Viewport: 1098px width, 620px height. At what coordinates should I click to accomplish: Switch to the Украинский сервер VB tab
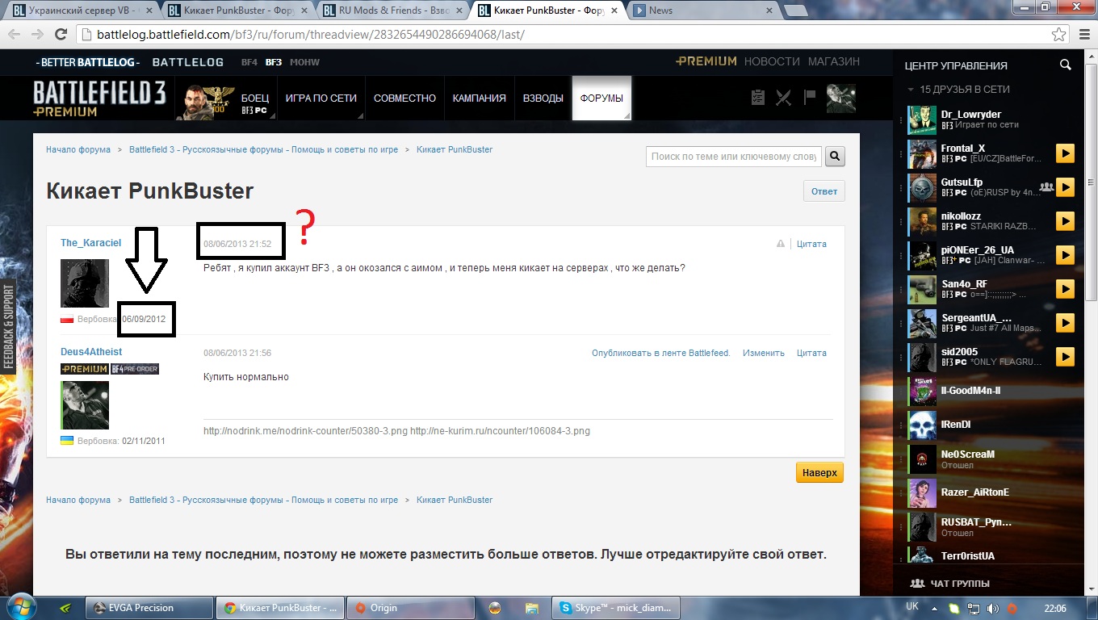coord(81,10)
